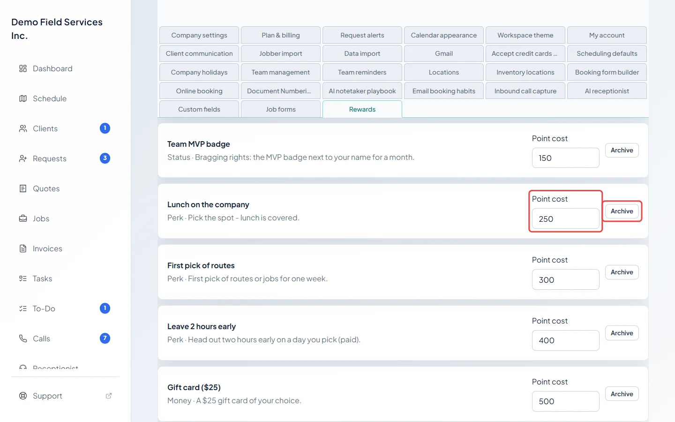Click the To-Do badge showing 1
This screenshot has width=675, height=422.
coord(105,308)
